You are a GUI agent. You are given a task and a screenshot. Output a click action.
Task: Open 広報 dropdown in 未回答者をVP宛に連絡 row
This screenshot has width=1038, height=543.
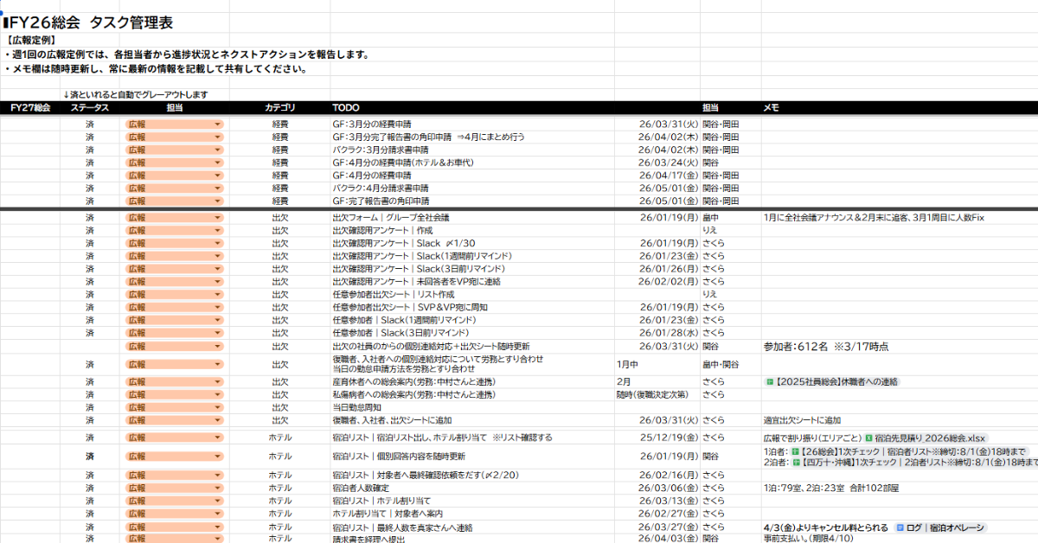click(175, 282)
